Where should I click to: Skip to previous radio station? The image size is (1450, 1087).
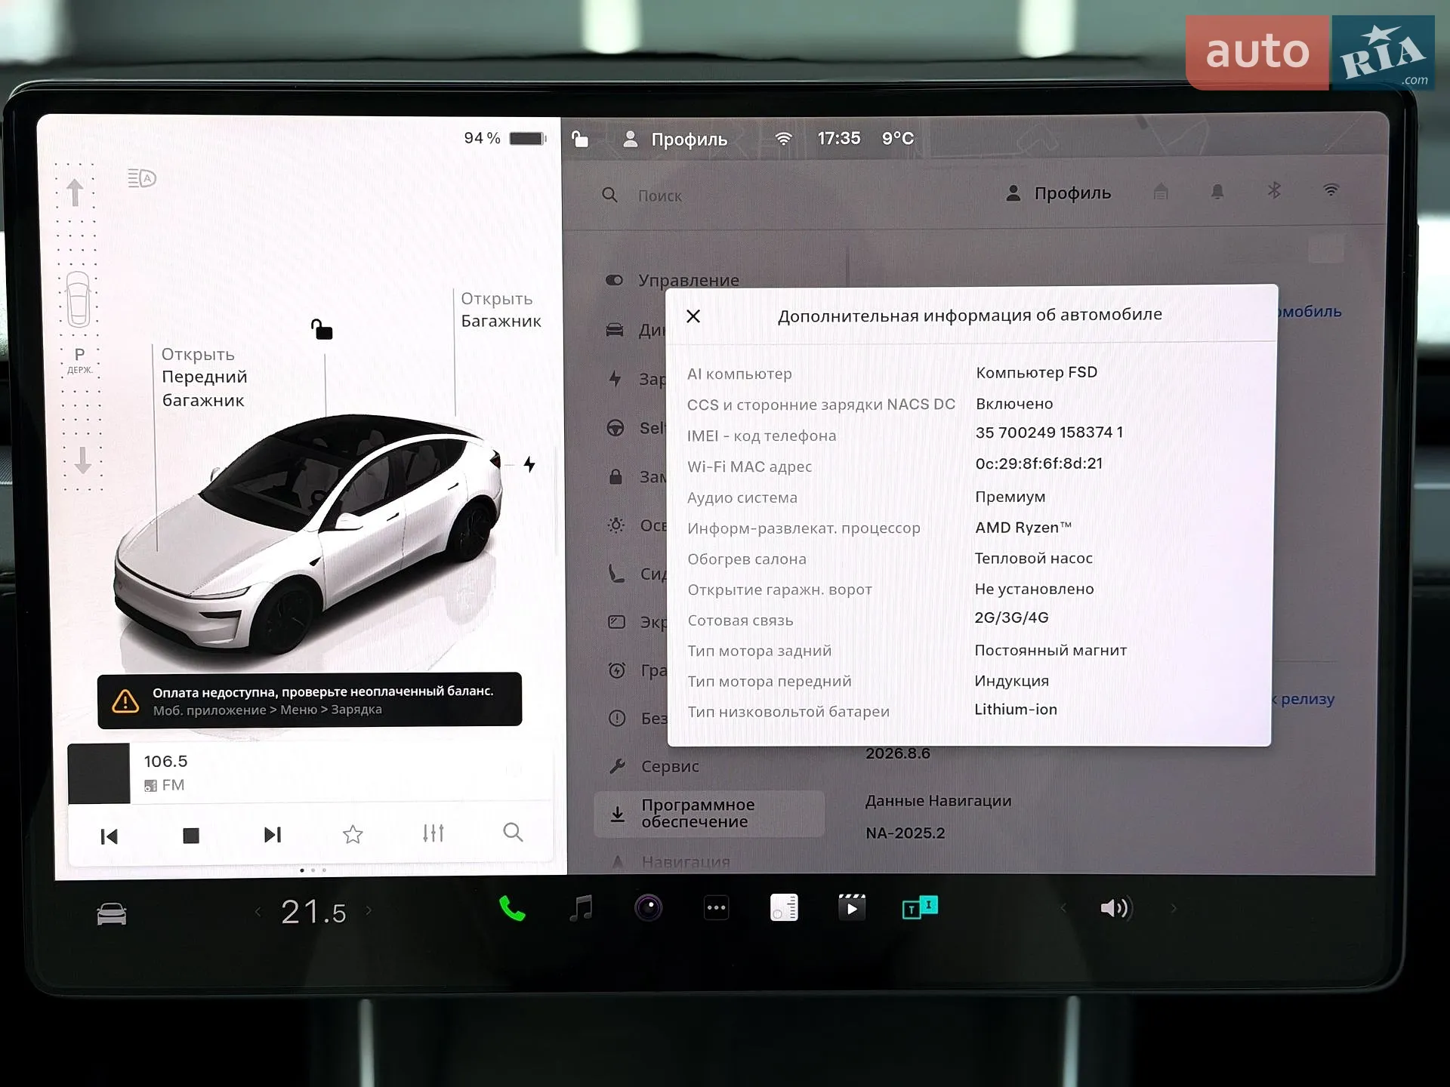click(110, 836)
